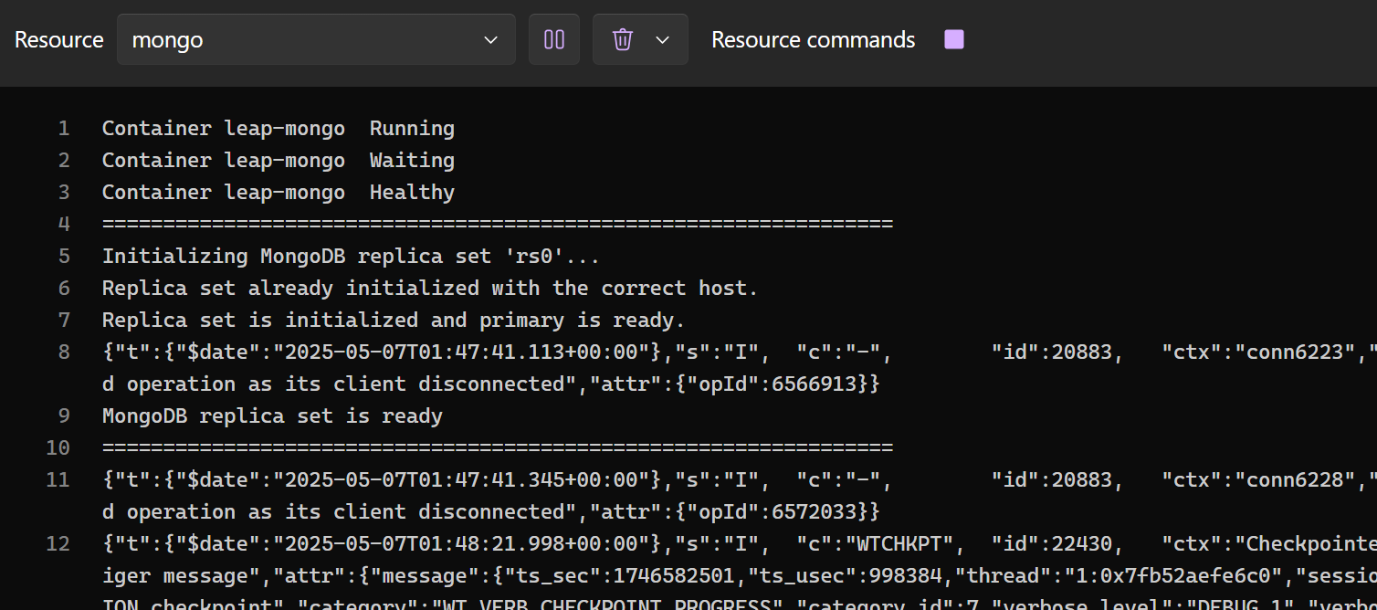The image size is (1377, 610).
Task: Select the 'Resource commands' label
Action: click(813, 40)
